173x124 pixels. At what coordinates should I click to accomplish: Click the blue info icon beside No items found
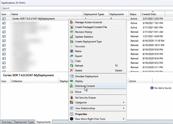pos(152,88)
